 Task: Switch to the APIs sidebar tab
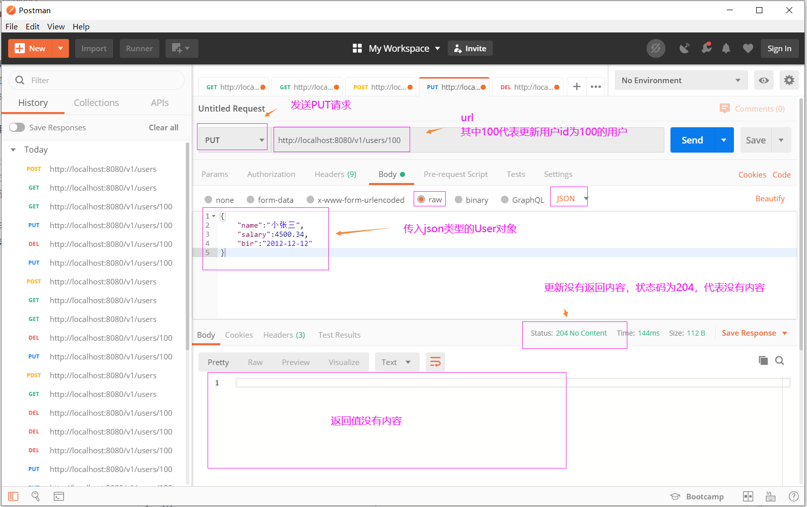160,102
